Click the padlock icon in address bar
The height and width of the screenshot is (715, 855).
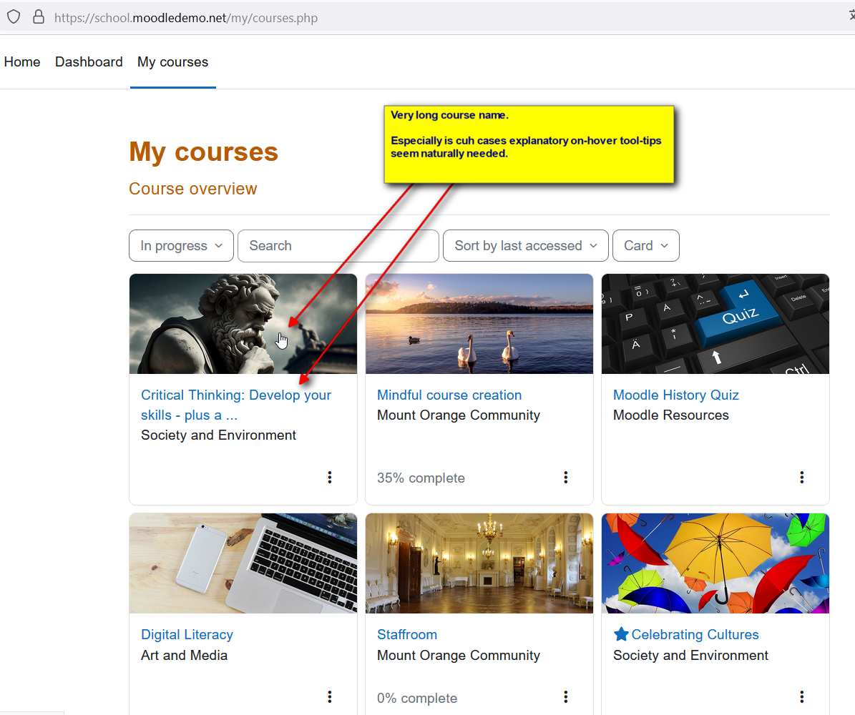tap(38, 17)
